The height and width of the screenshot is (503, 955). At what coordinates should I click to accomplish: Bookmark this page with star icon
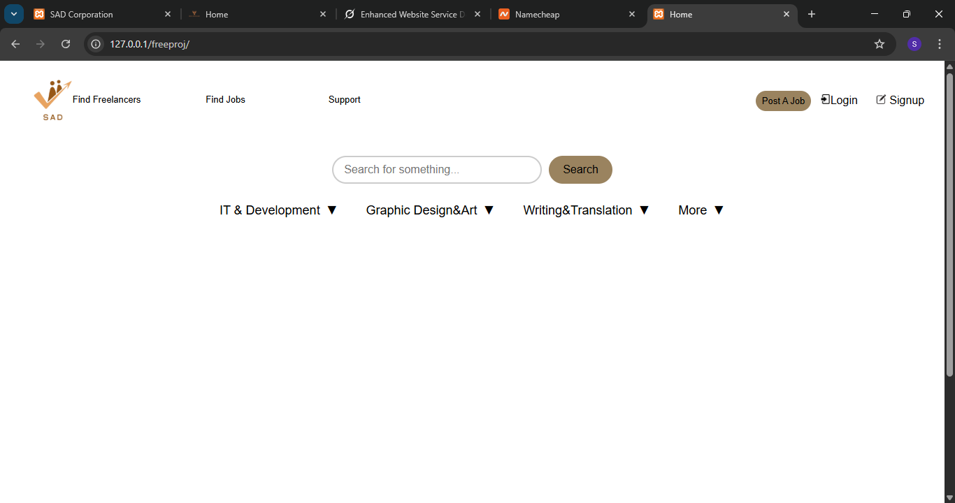pos(879,44)
